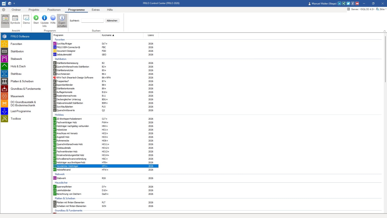The image size is (387, 218).
Task: Select Sparrenpfetten program row
Action: point(106,187)
